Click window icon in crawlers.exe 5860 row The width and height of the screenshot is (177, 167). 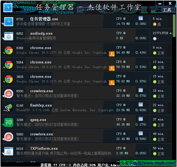141,133
